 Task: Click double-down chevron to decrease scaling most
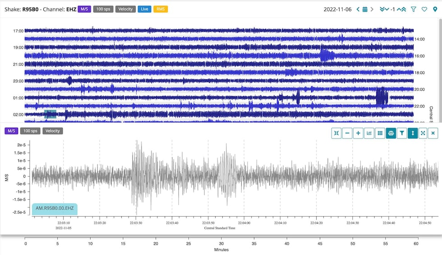382,9
